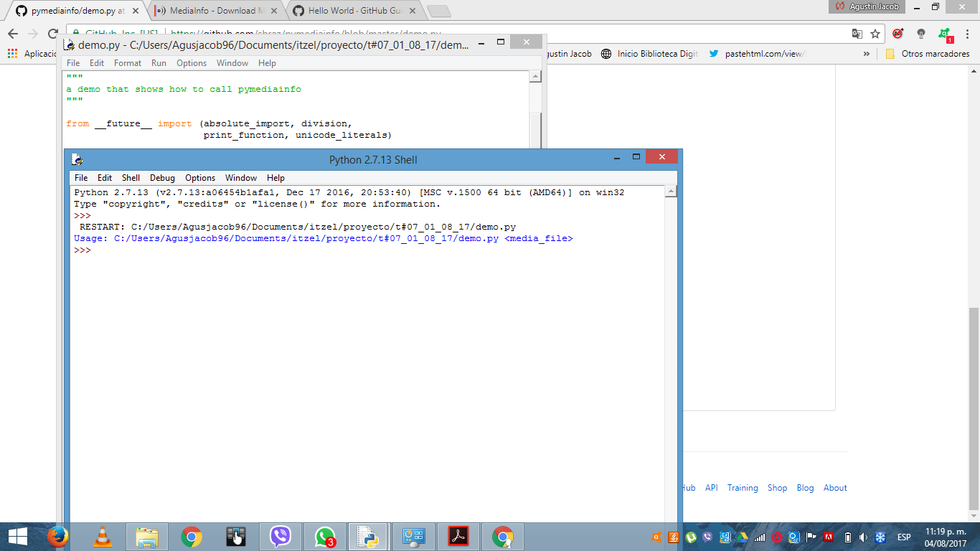Toggle the bookmark star in the address bar

(875, 33)
